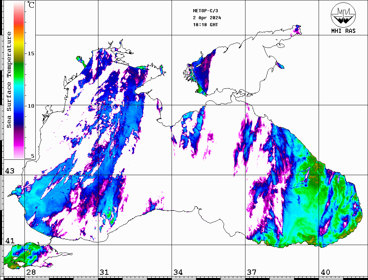Click the longitude label 31
The height and width of the screenshot is (280, 368).
(x=104, y=272)
